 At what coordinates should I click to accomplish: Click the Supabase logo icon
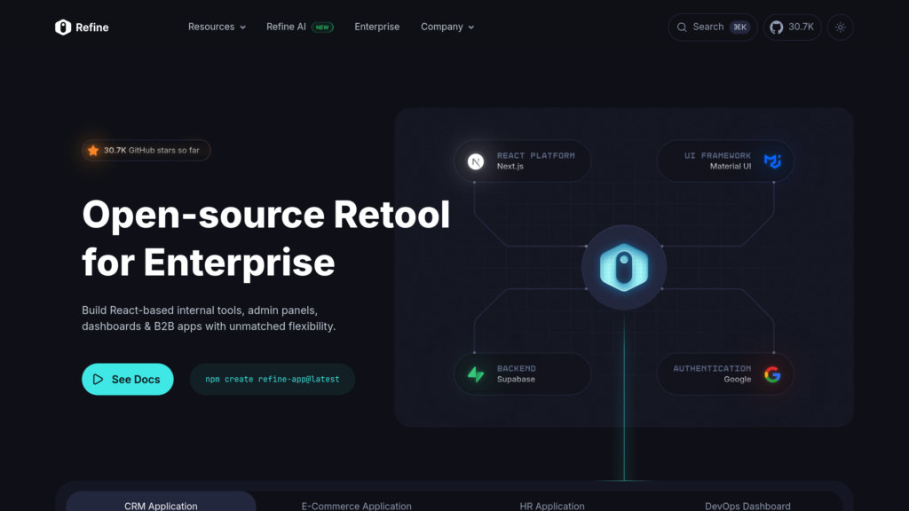point(476,374)
